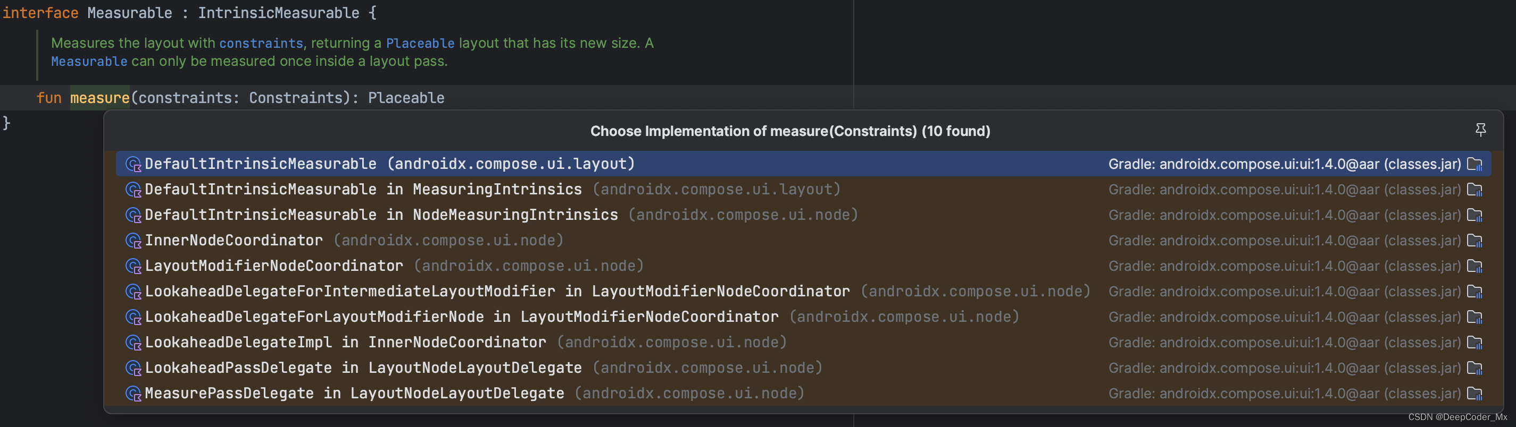The width and height of the screenshot is (1516, 427).
Task: Click class icon beside MeasurePassDelegate
Action: [x=134, y=394]
